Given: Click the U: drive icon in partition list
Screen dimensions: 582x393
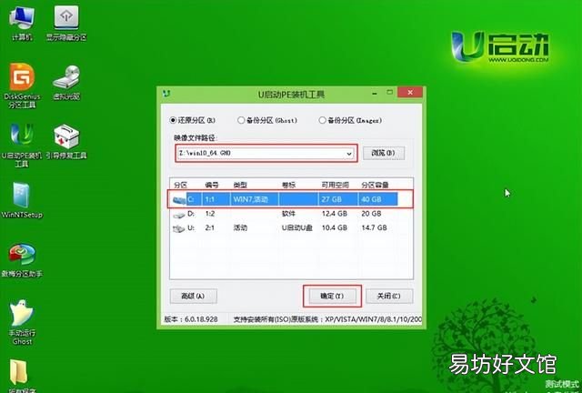Looking at the screenshot, I should [x=179, y=228].
